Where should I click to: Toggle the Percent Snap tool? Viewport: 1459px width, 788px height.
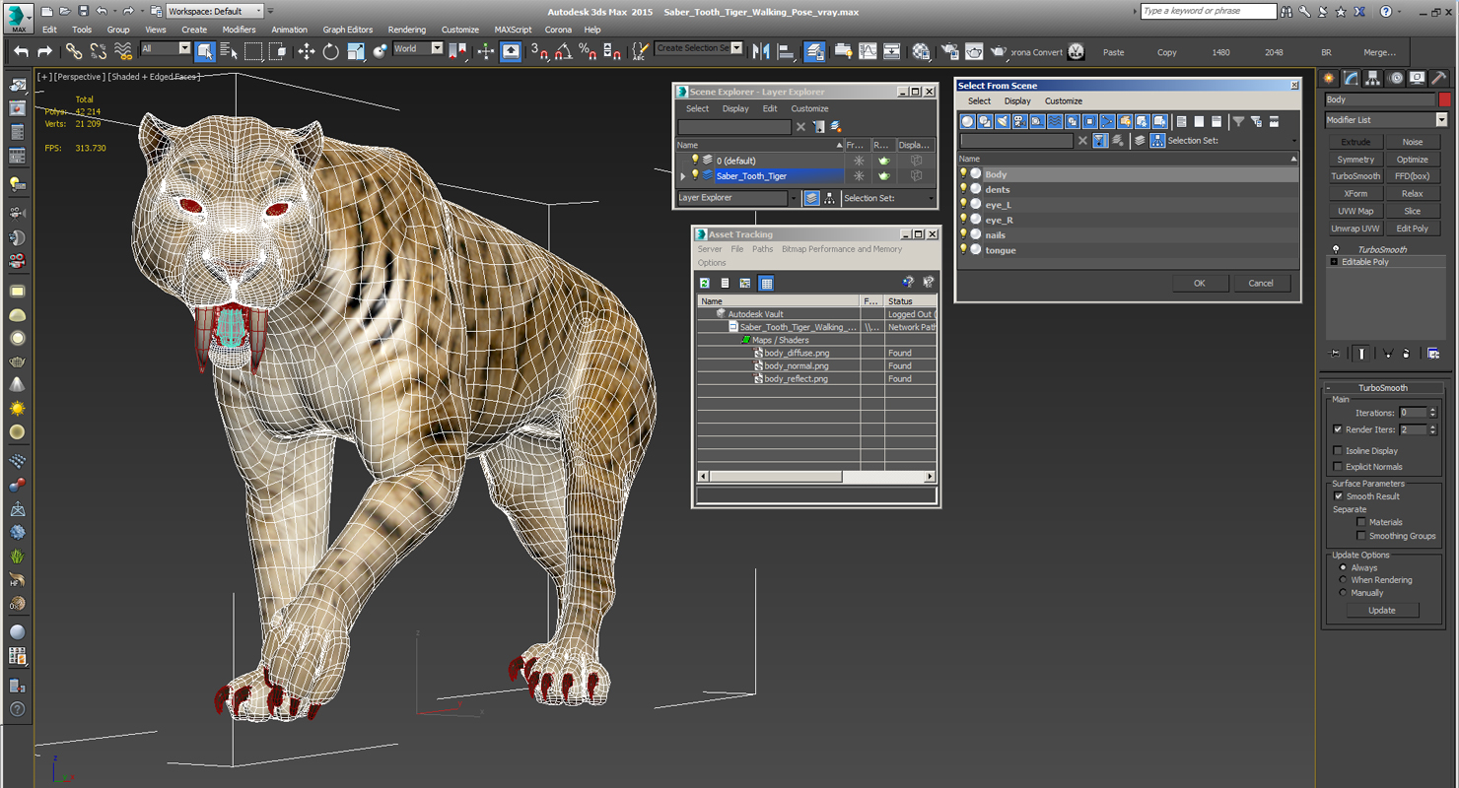pos(587,51)
